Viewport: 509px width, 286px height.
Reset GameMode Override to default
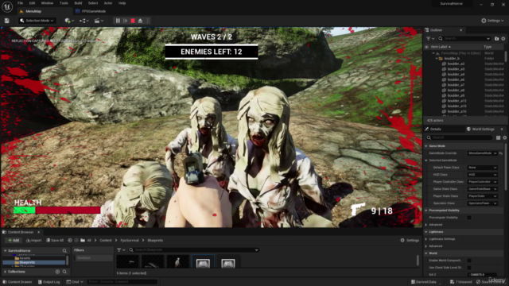pyautogui.click(x=501, y=153)
